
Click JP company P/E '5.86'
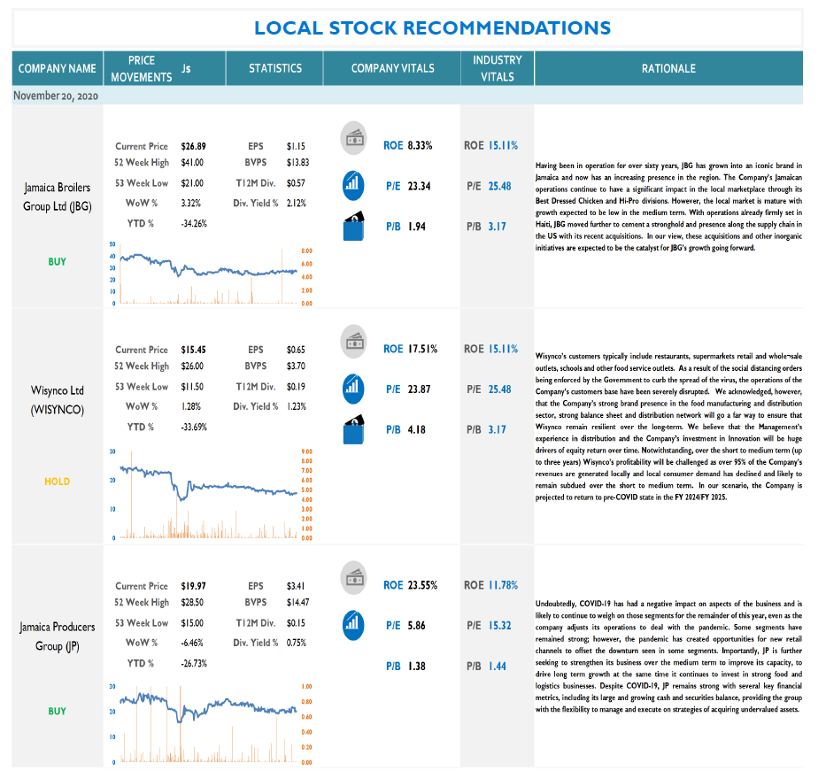(416, 626)
